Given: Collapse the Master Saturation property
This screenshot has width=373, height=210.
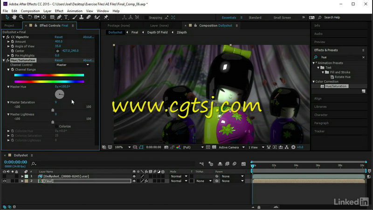Looking at the screenshot, I should (8, 102).
